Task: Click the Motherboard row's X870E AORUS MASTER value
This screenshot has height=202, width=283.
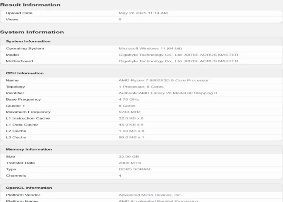Action: [178, 61]
